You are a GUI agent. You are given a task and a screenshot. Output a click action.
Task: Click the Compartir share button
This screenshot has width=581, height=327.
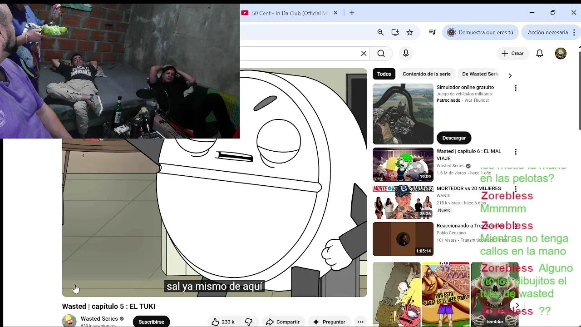click(282, 322)
